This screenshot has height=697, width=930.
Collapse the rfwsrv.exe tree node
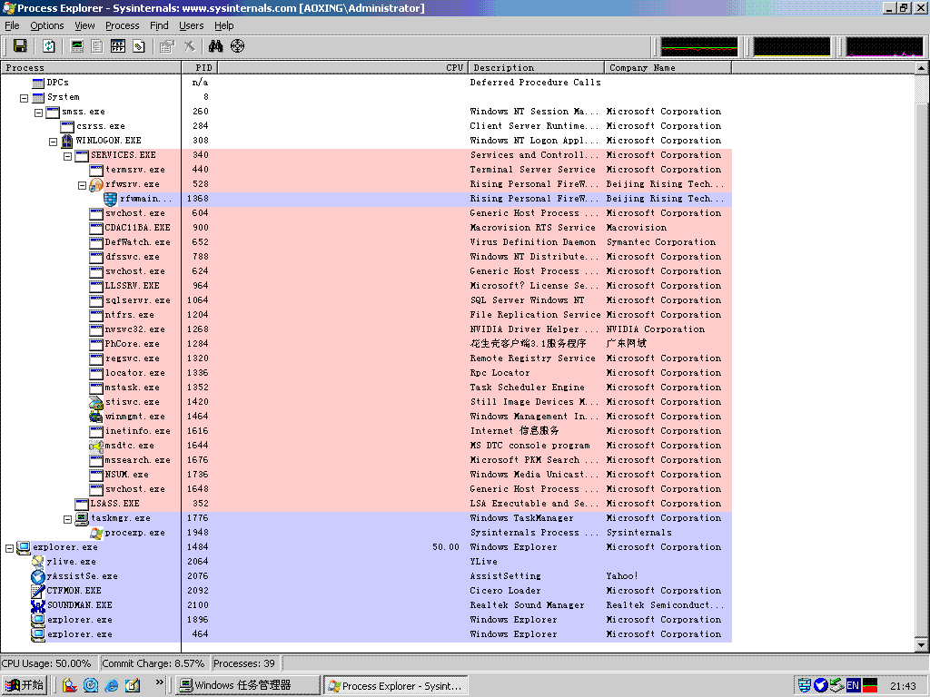click(83, 185)
